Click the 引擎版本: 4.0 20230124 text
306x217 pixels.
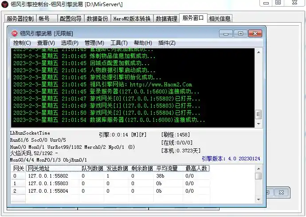(231, 159)
